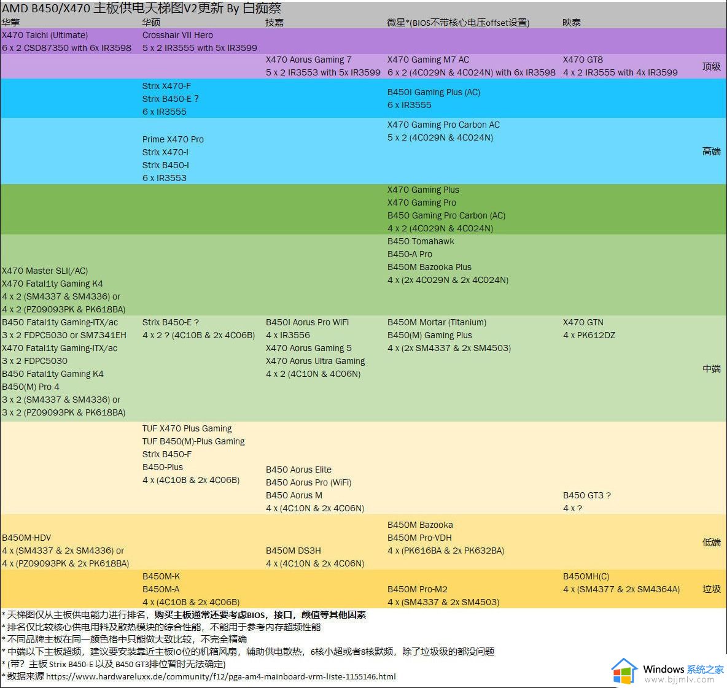Click '5 x 2 IR3555 with 5x IR3599'

[200, 48]
